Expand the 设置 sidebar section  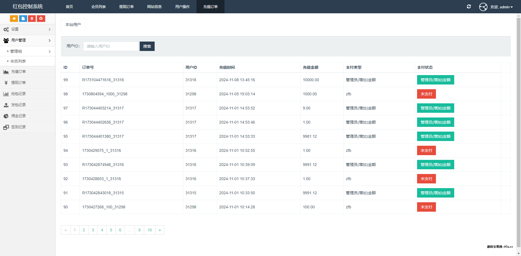(27, 29)
